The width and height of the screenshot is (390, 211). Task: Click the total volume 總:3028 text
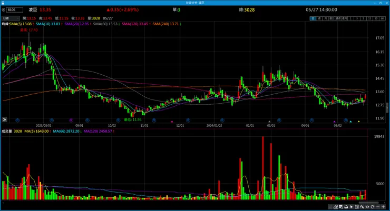[x=247, y=9]
